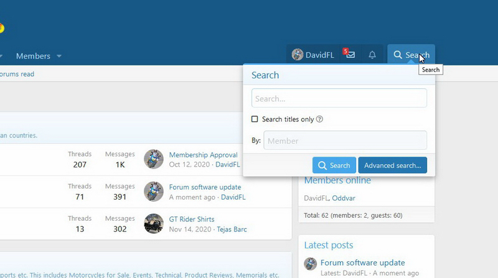Click the help icon beside Search titles only
This screenshot has width=498, height=278.
coord(319,119)
